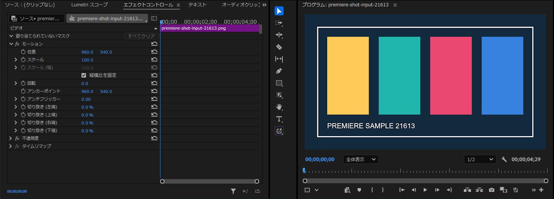
Task: Toggle animation stopwatch for 切り抜き (左端)
Action: pyautogui.click(x=23, y=107)
